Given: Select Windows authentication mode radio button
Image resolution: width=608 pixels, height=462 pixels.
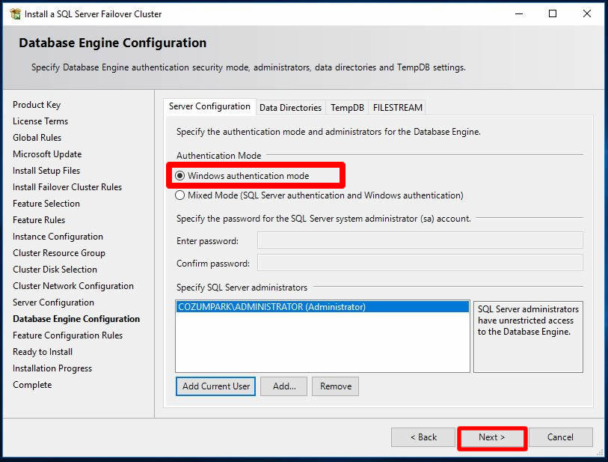Looking at the screenshot, I should point(180,176).
